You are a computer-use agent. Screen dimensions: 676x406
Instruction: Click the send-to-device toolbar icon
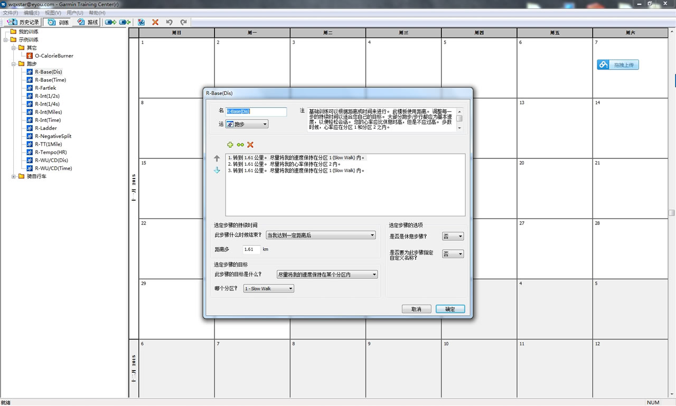[111, 22]
